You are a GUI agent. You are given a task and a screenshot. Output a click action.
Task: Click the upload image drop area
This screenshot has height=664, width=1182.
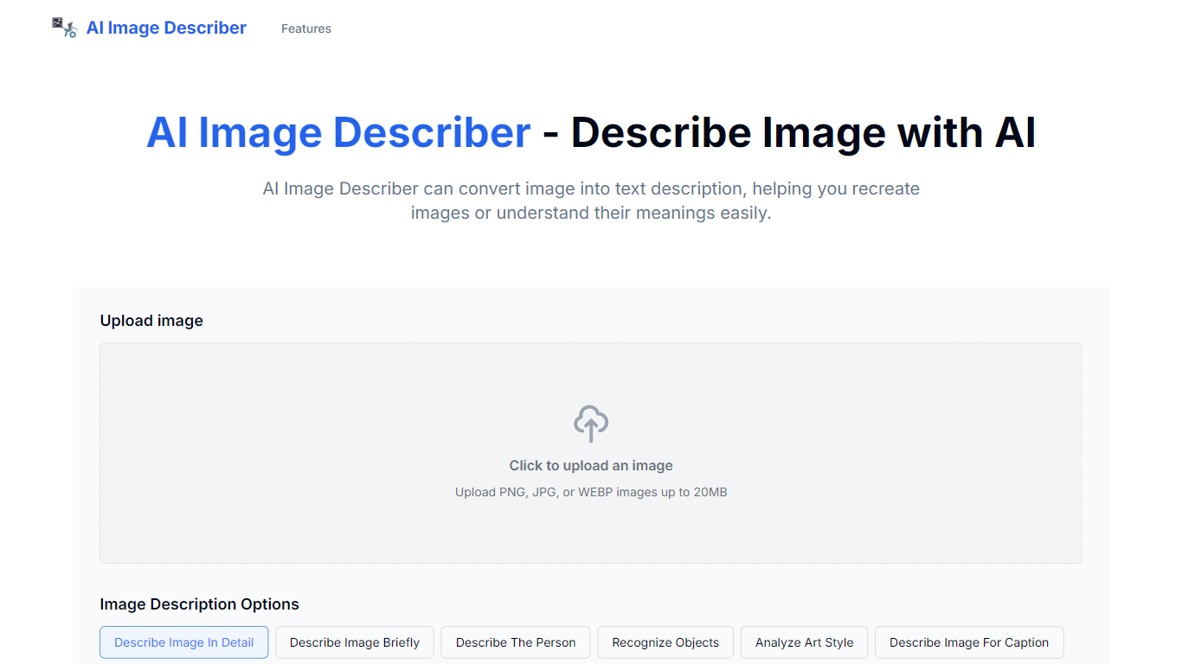coord(591,453)
